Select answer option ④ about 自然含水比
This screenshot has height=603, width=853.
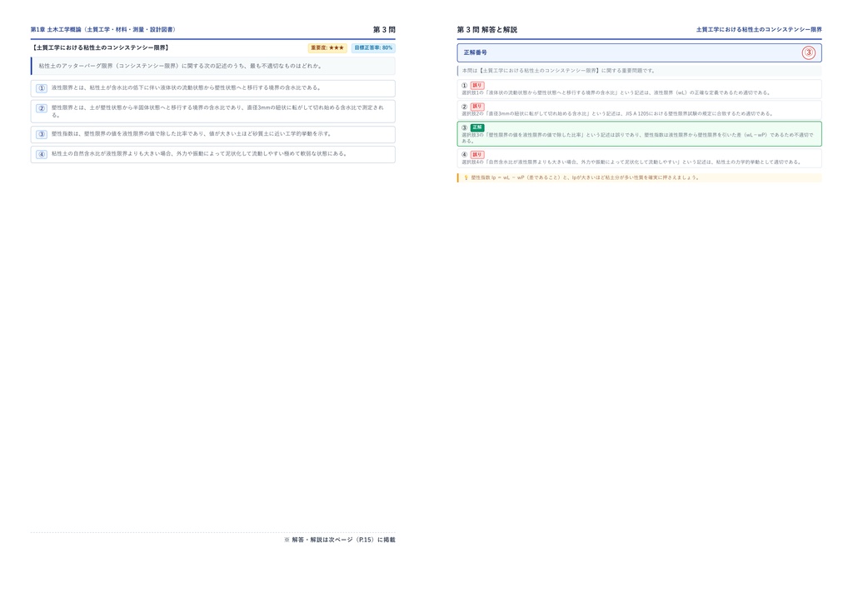212,154
